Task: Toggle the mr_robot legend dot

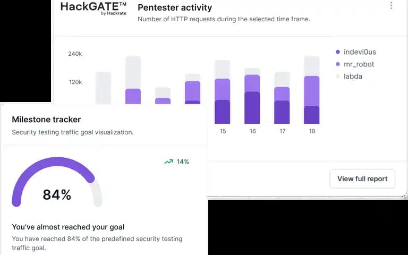Action: [x=338, y=64]
